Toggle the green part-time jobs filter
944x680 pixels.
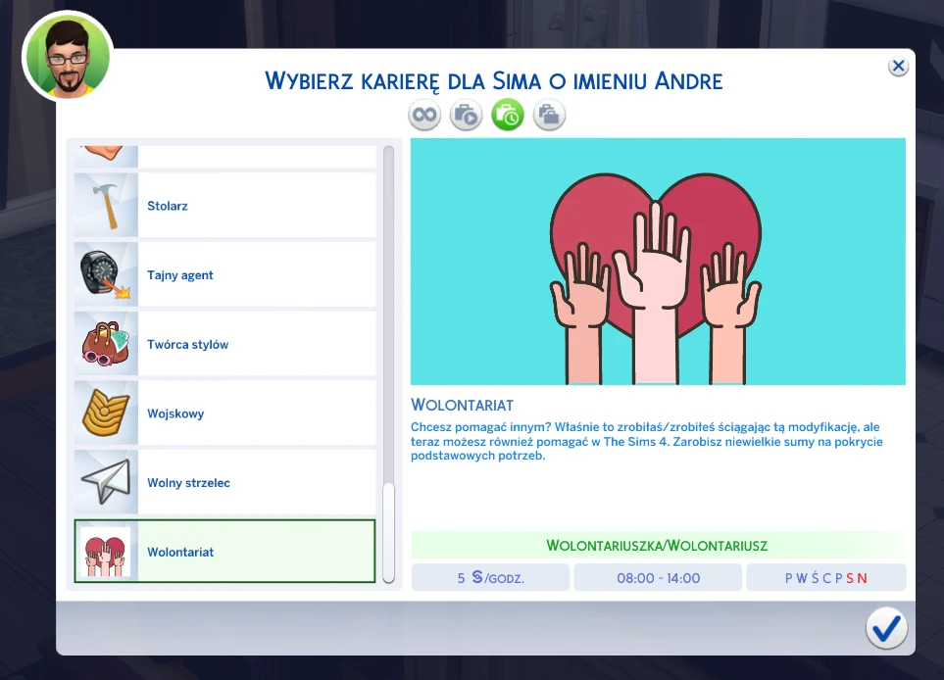508,115
